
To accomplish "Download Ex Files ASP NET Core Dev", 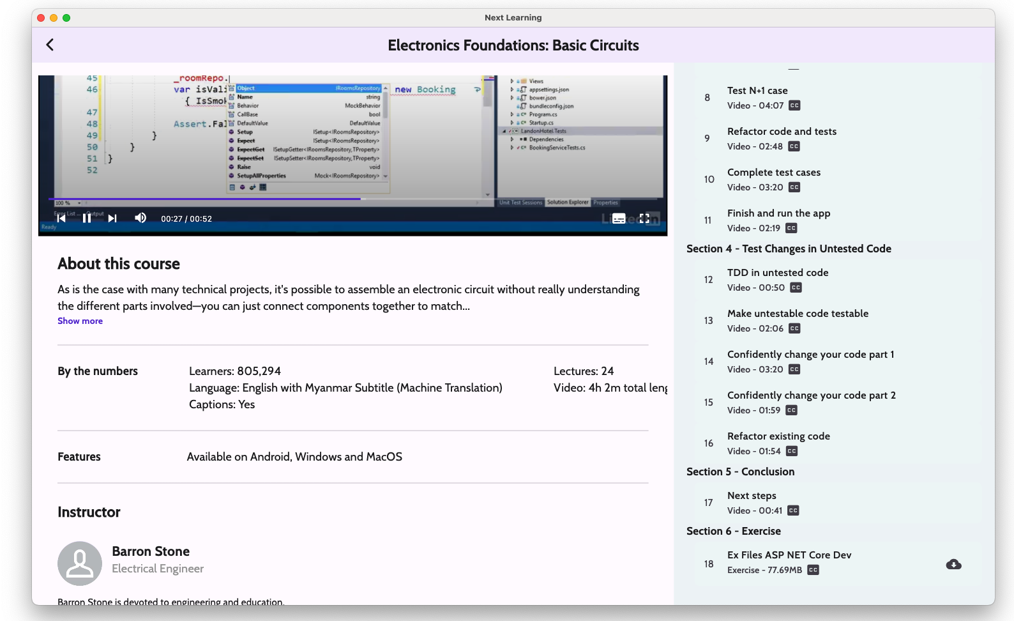I will pos(953,564).
